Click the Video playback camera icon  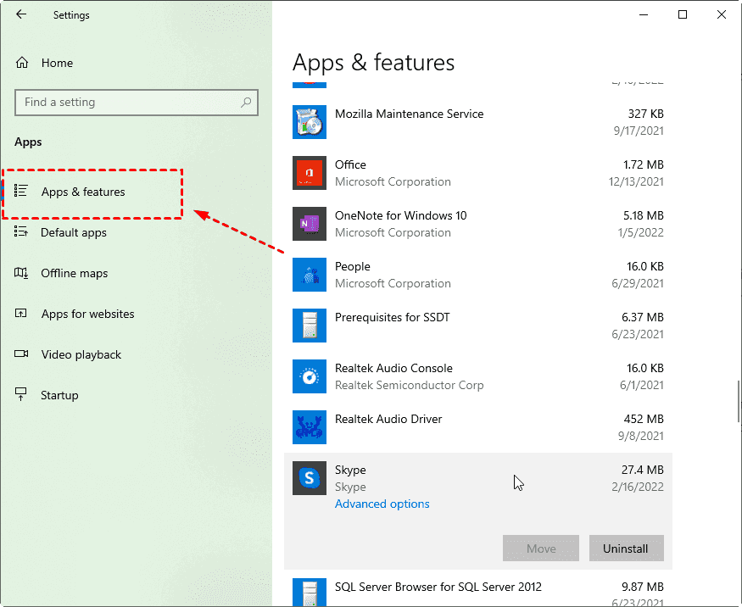click(x=21, y=354)
